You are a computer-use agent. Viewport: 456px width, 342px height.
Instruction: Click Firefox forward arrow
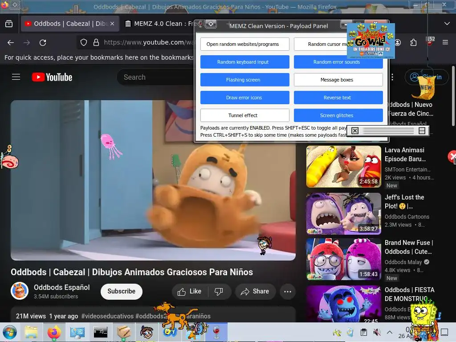[x=27, y=43]
